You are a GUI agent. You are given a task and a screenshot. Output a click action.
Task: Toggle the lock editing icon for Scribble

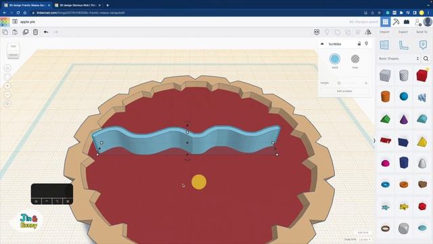pyautogui.click(x=359, y=43)
